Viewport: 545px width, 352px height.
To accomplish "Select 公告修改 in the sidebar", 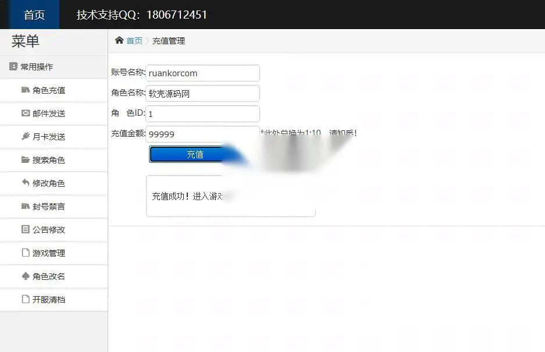I will click(54, 230).
